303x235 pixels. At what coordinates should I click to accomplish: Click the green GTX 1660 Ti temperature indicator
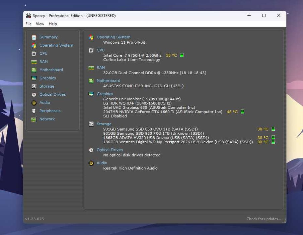coord(243,111)
